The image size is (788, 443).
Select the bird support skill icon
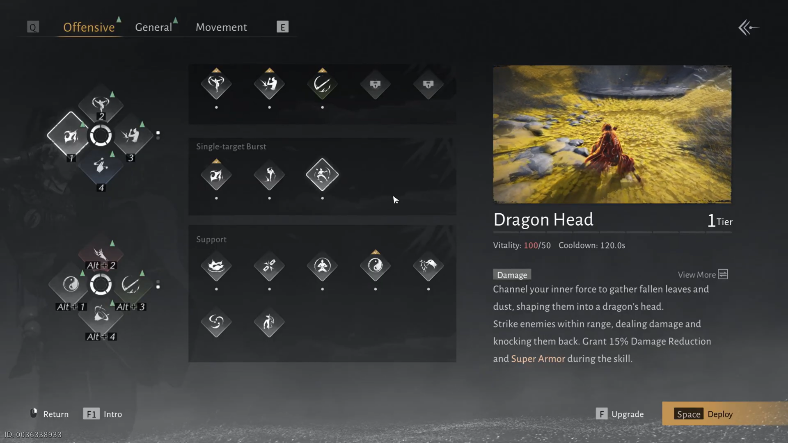(428, 266)
